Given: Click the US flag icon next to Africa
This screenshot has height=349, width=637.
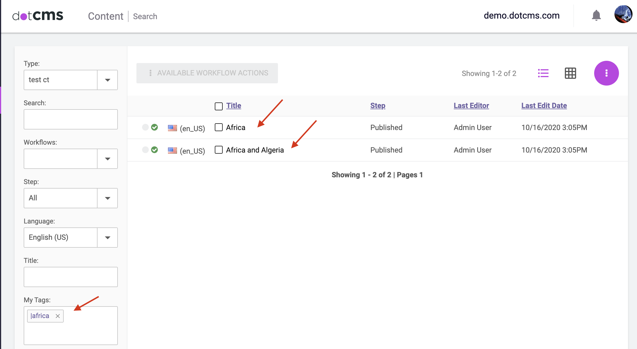Looking at the screenshot, I should coord(172,127).
